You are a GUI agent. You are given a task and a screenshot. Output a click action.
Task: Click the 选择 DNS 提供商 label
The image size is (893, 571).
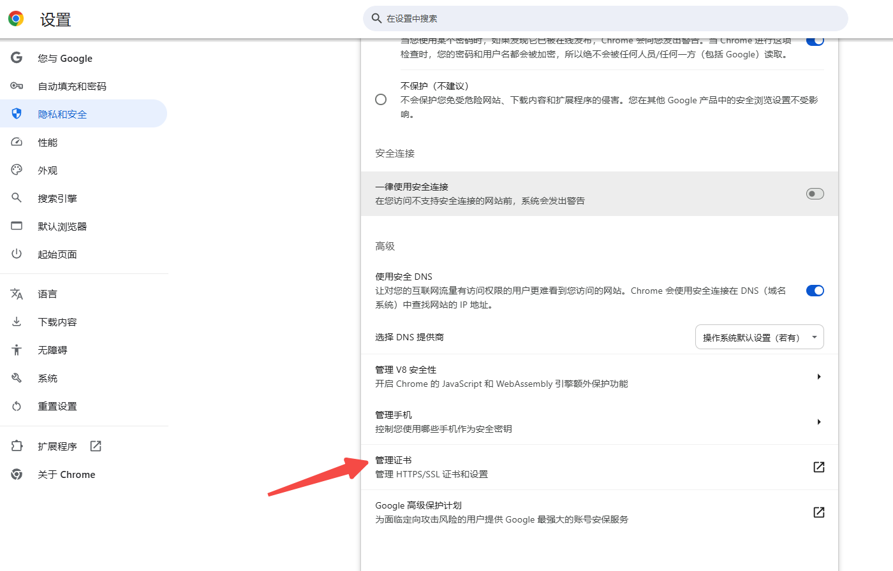coord(410,337)
